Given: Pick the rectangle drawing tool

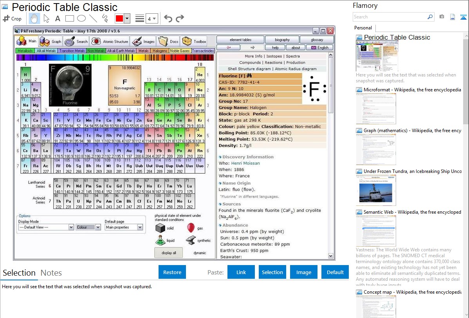Looking at the screenshot, I should [69, 18].
